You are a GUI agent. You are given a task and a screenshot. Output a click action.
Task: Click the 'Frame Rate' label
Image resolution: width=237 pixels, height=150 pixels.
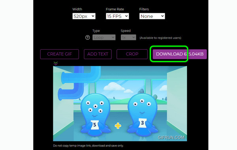(115, 9)
